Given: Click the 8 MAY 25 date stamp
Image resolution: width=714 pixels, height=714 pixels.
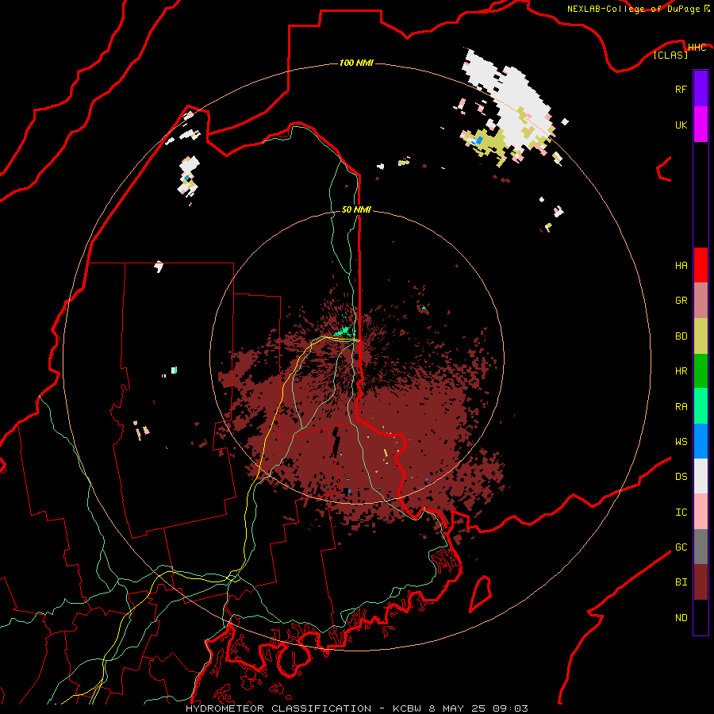Looking at the screenshot, I should pos(457,708).
